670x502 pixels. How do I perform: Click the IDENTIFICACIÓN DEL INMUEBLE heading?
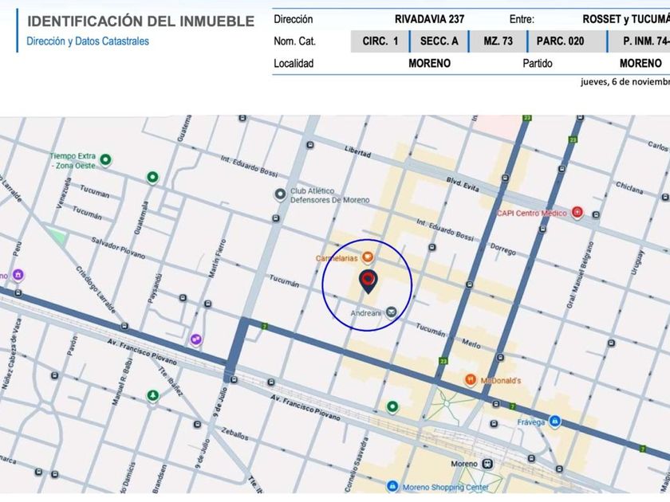(141, 21)
